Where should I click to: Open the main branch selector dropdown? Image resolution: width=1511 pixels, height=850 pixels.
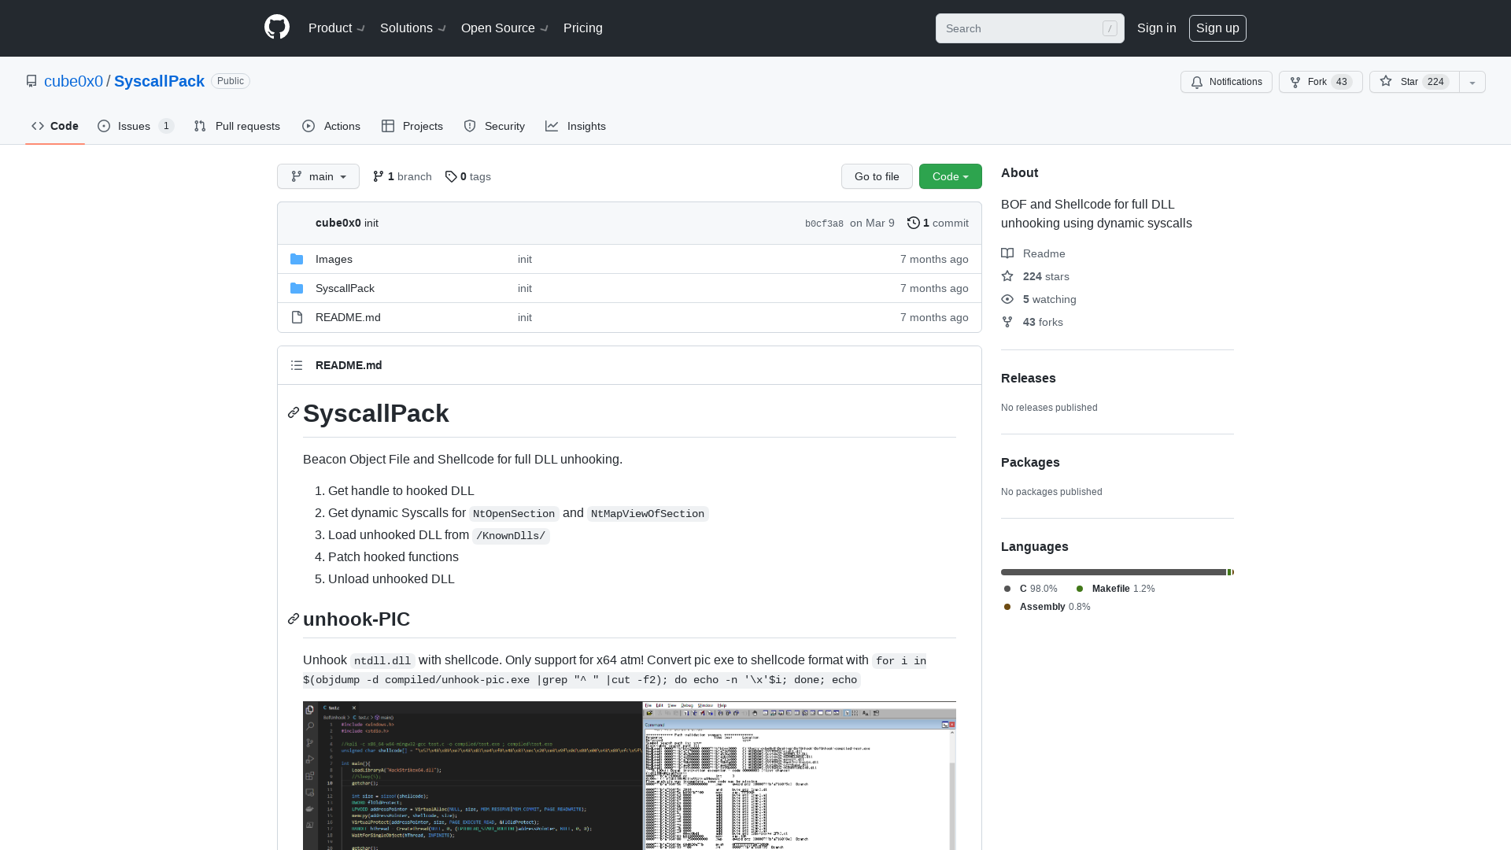(x=318, y=176)
